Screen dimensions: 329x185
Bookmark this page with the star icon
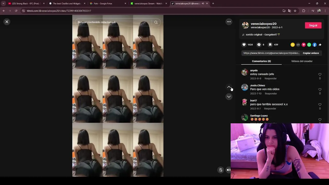[295, 11]
